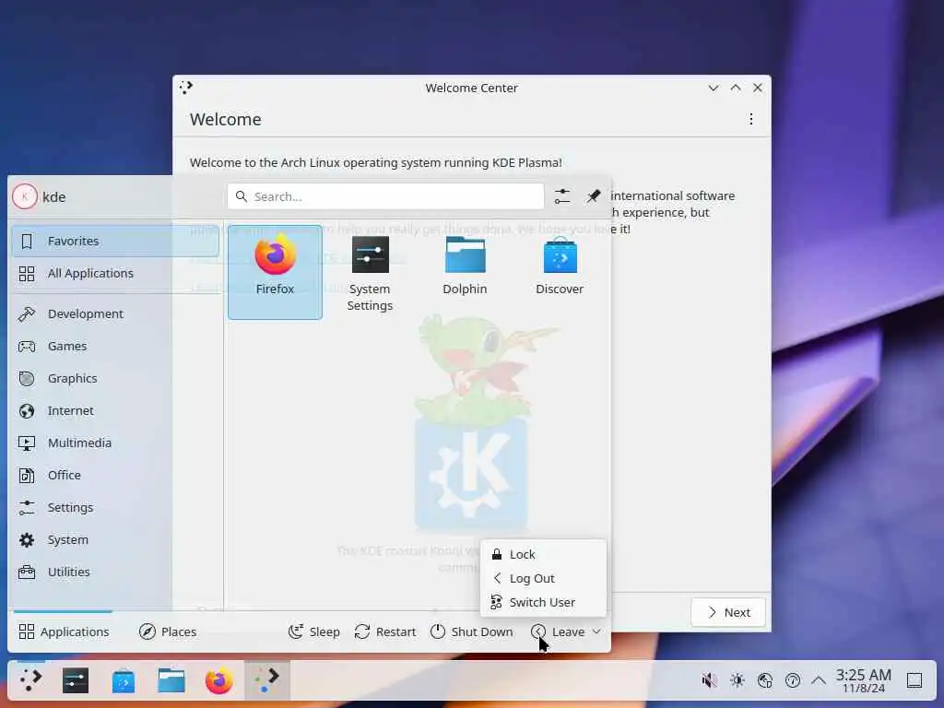Open the Settings category
The height and width of the screenshot is (708, 944).
(x=115, y=508)
